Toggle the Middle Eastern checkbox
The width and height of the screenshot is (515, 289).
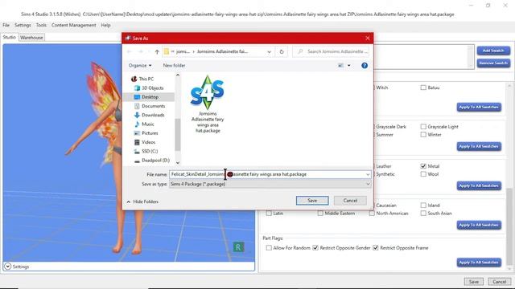[320, 214]
